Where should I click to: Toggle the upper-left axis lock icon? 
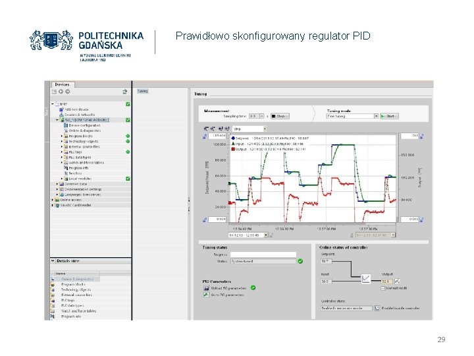coord(205,136)
